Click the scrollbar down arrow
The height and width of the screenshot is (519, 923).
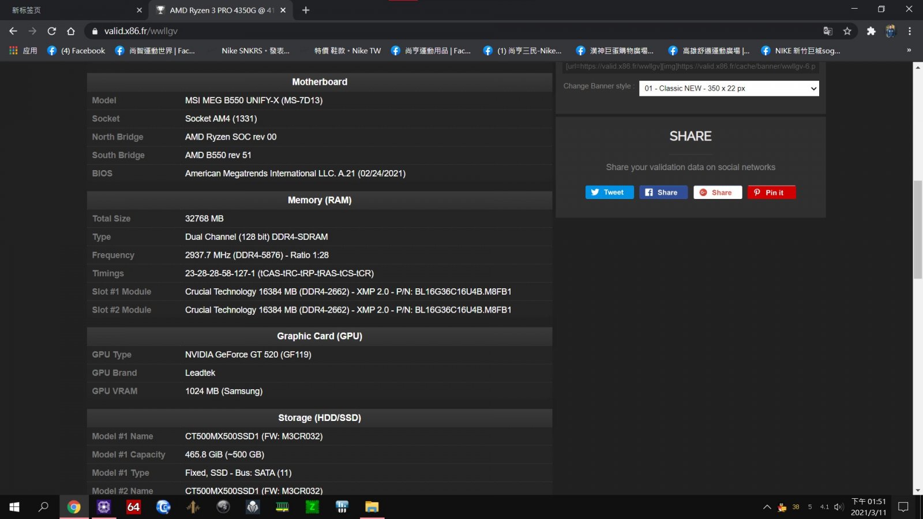pos(918,490)
